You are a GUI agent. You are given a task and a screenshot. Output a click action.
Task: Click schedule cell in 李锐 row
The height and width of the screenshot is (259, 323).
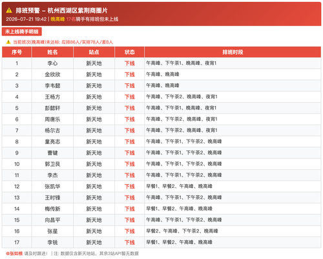[233, 242]
